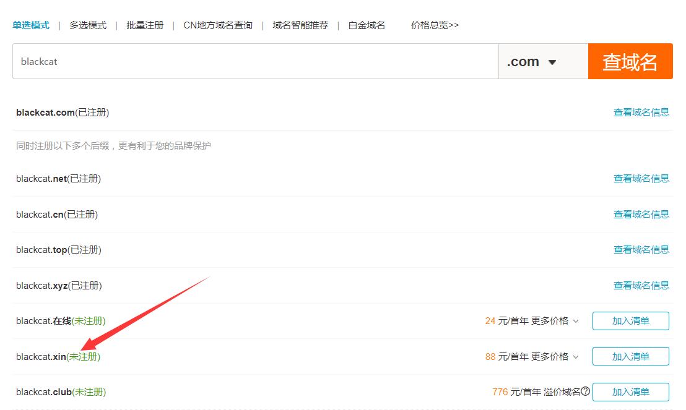Expand 更多价格 for blackcat.在线
Viewport: 686px width, 410px height.
click(x=555, y=321)
